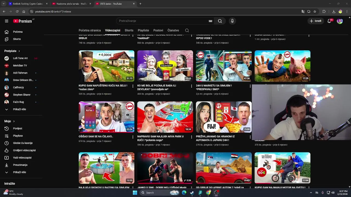Open options for NAPRAVIO SAM NAJLUĐI AKVA PARK

click(x=192, y=137)
